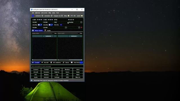
Task: Click the COM2 indicator LEDs
Action: (50, 20)
